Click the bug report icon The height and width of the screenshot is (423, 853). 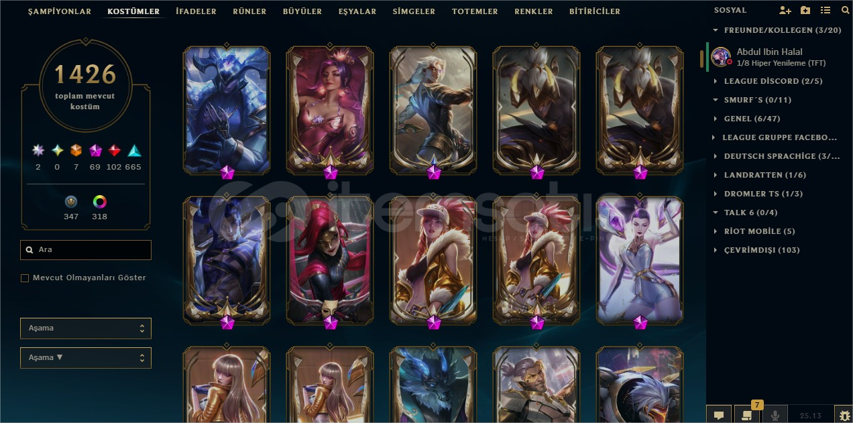(844, 415)
